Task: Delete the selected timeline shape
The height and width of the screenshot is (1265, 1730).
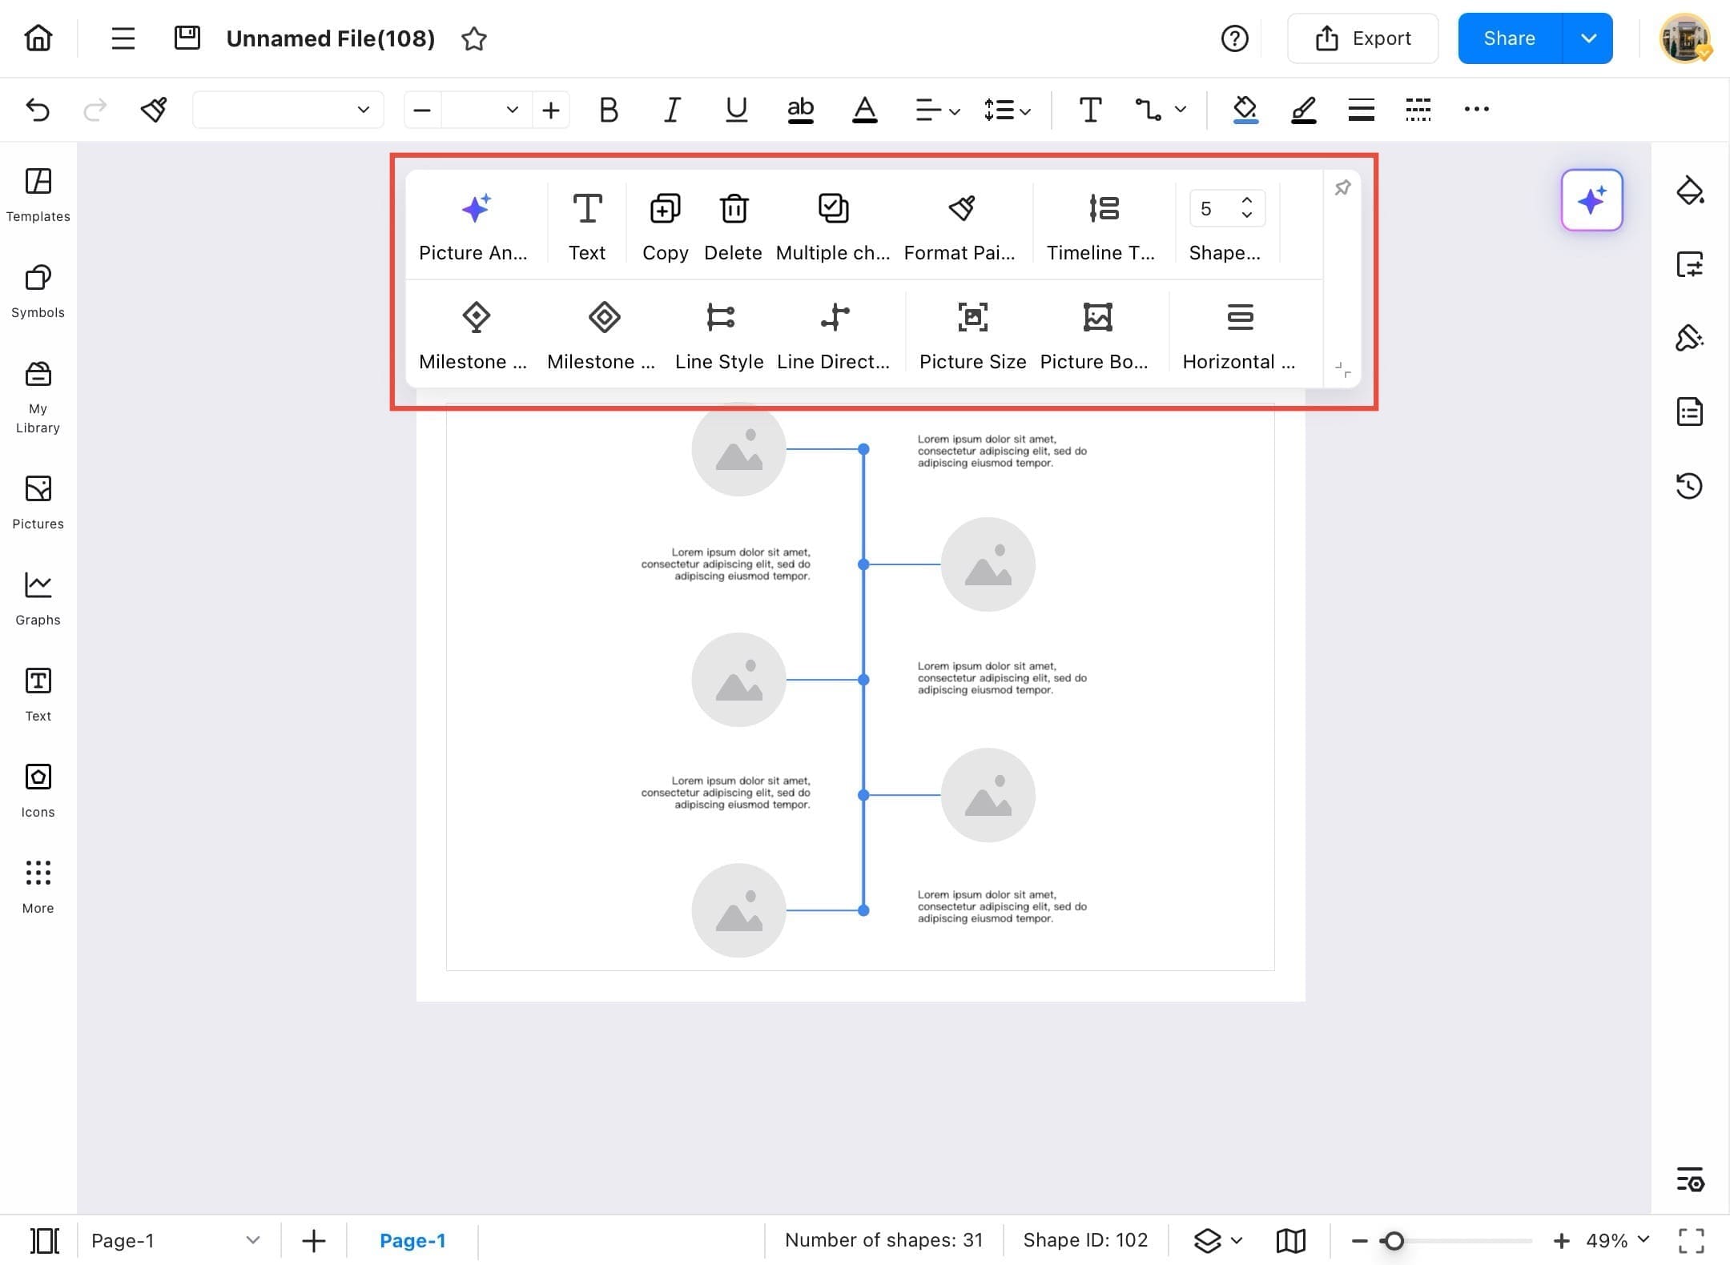Action: click(732, 224)
